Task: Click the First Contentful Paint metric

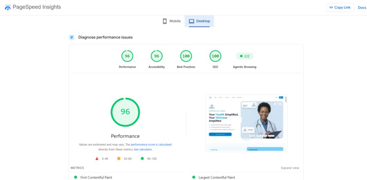Action: pos(96,177)
